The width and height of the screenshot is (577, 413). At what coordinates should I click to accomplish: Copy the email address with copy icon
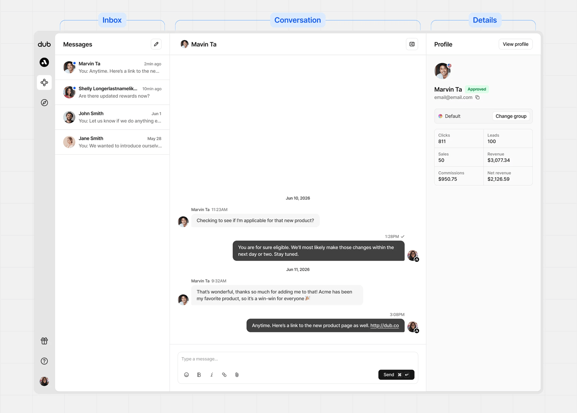tap(477, 97)
